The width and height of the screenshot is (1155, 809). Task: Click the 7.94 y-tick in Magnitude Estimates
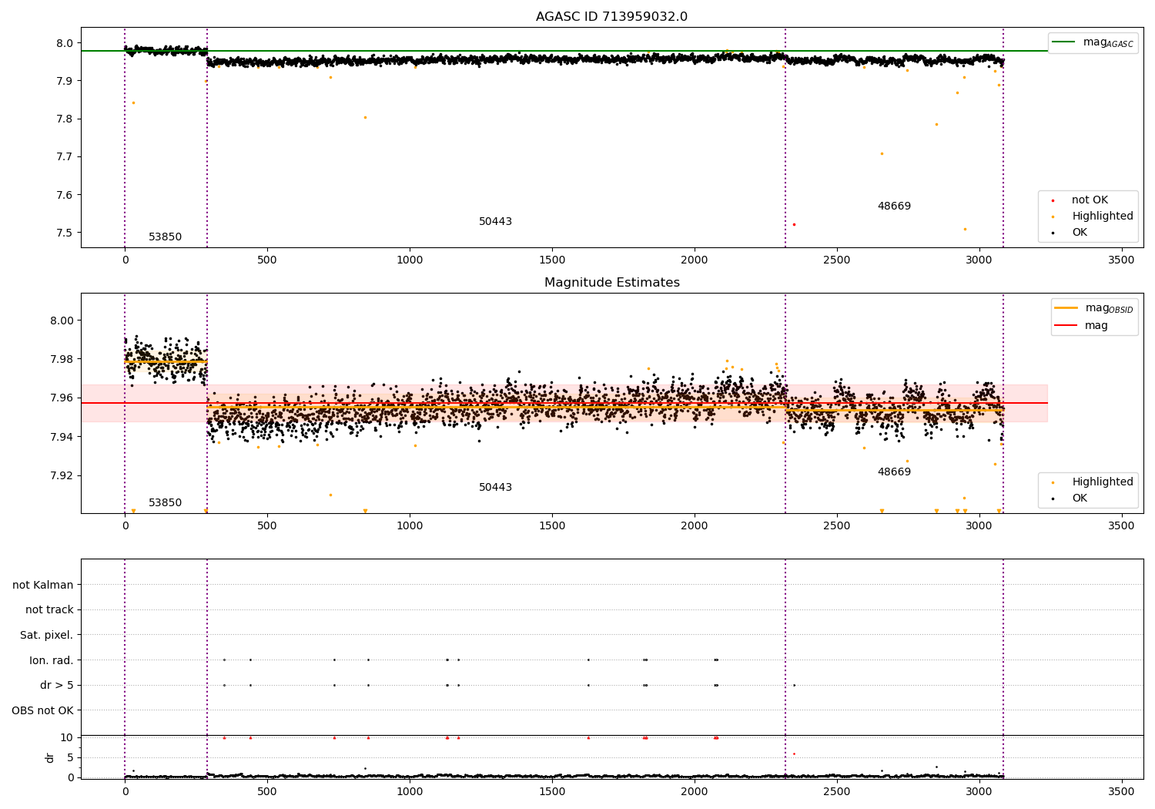(x=62, y=437)
